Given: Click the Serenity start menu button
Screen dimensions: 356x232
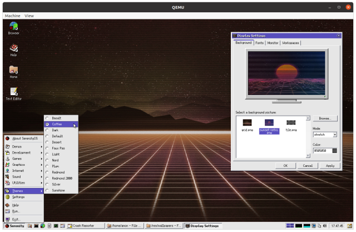Looking at the screenshot, I should click(14, 226).
